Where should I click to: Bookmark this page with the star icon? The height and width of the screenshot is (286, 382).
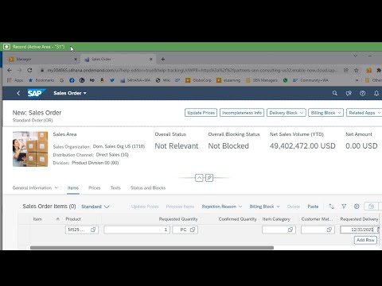pyautogui.click(x=357, y=70)
